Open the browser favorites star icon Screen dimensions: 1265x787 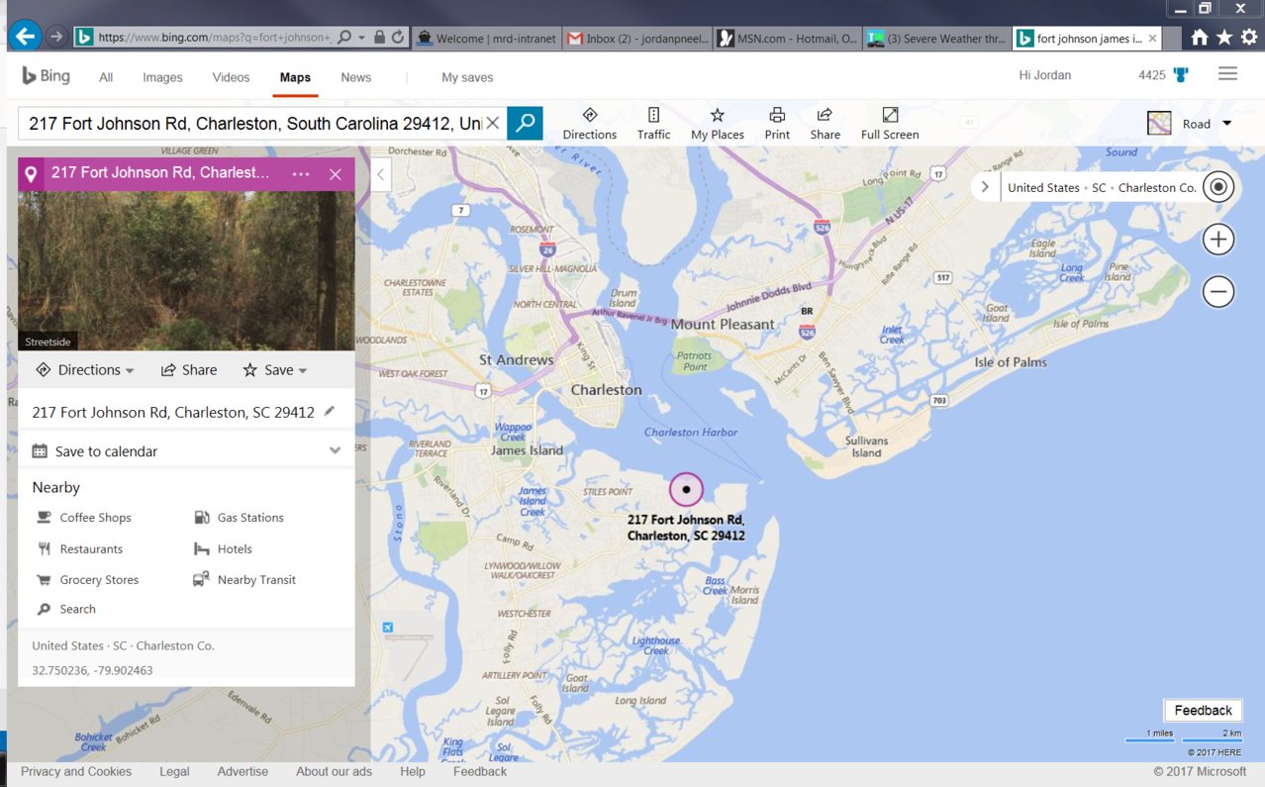click(x=1224, y=38)
